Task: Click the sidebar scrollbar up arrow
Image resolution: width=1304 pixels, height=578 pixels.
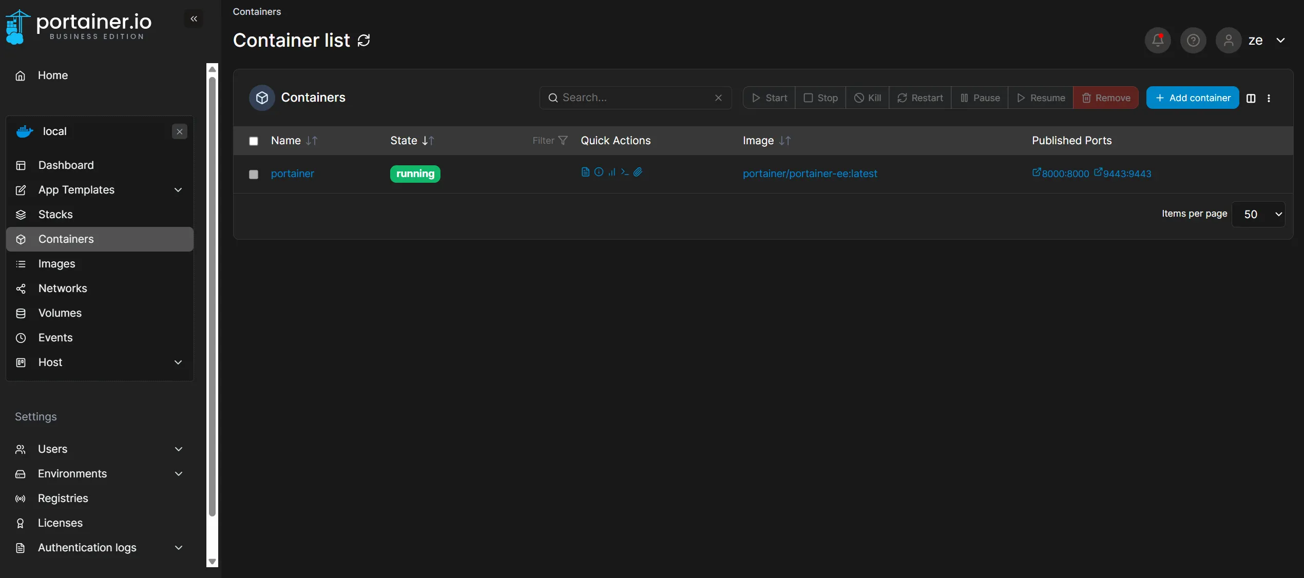Action: click(x=212, y=69)
